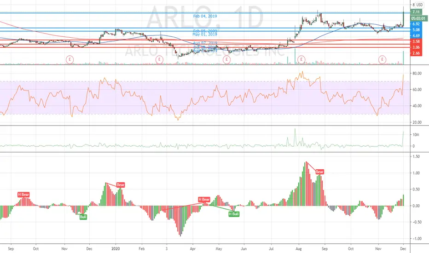Click the Jun label on time axis

pyautogui.click(x=243, y=248)
